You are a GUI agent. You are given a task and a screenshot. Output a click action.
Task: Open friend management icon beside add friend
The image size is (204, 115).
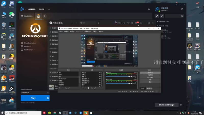click(162, 16)
